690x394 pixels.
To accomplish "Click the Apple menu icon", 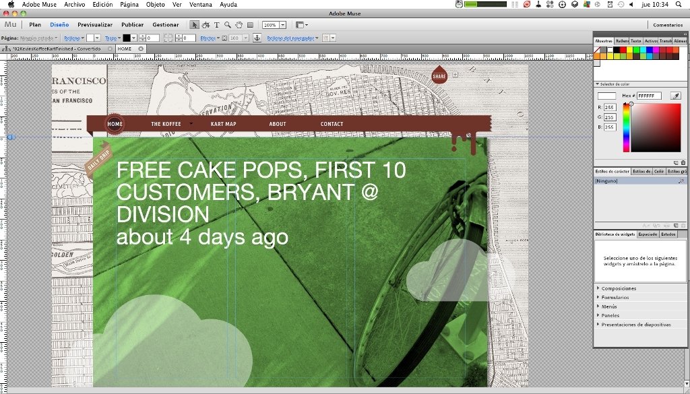I will click(x=11, y=5).
